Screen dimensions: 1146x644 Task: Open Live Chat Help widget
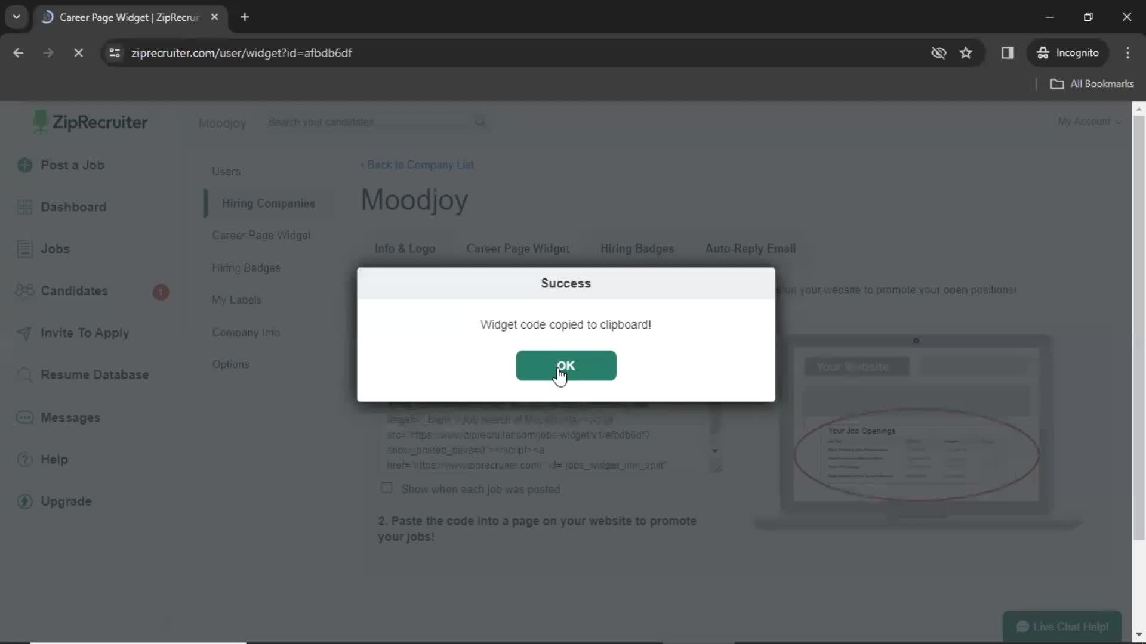[1062, 627]
